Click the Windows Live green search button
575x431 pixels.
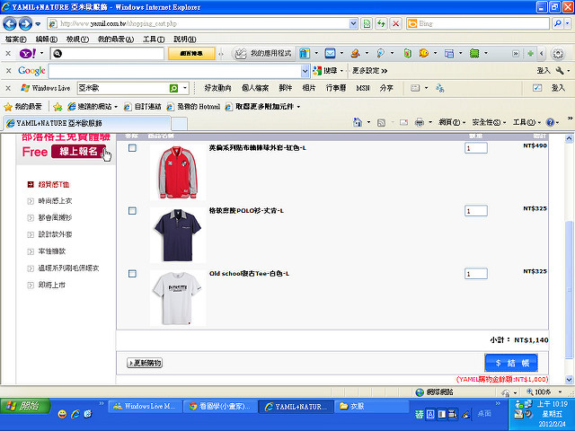173,88
